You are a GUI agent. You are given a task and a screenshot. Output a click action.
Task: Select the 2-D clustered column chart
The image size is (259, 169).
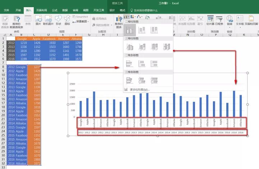[x=129, y=30]
